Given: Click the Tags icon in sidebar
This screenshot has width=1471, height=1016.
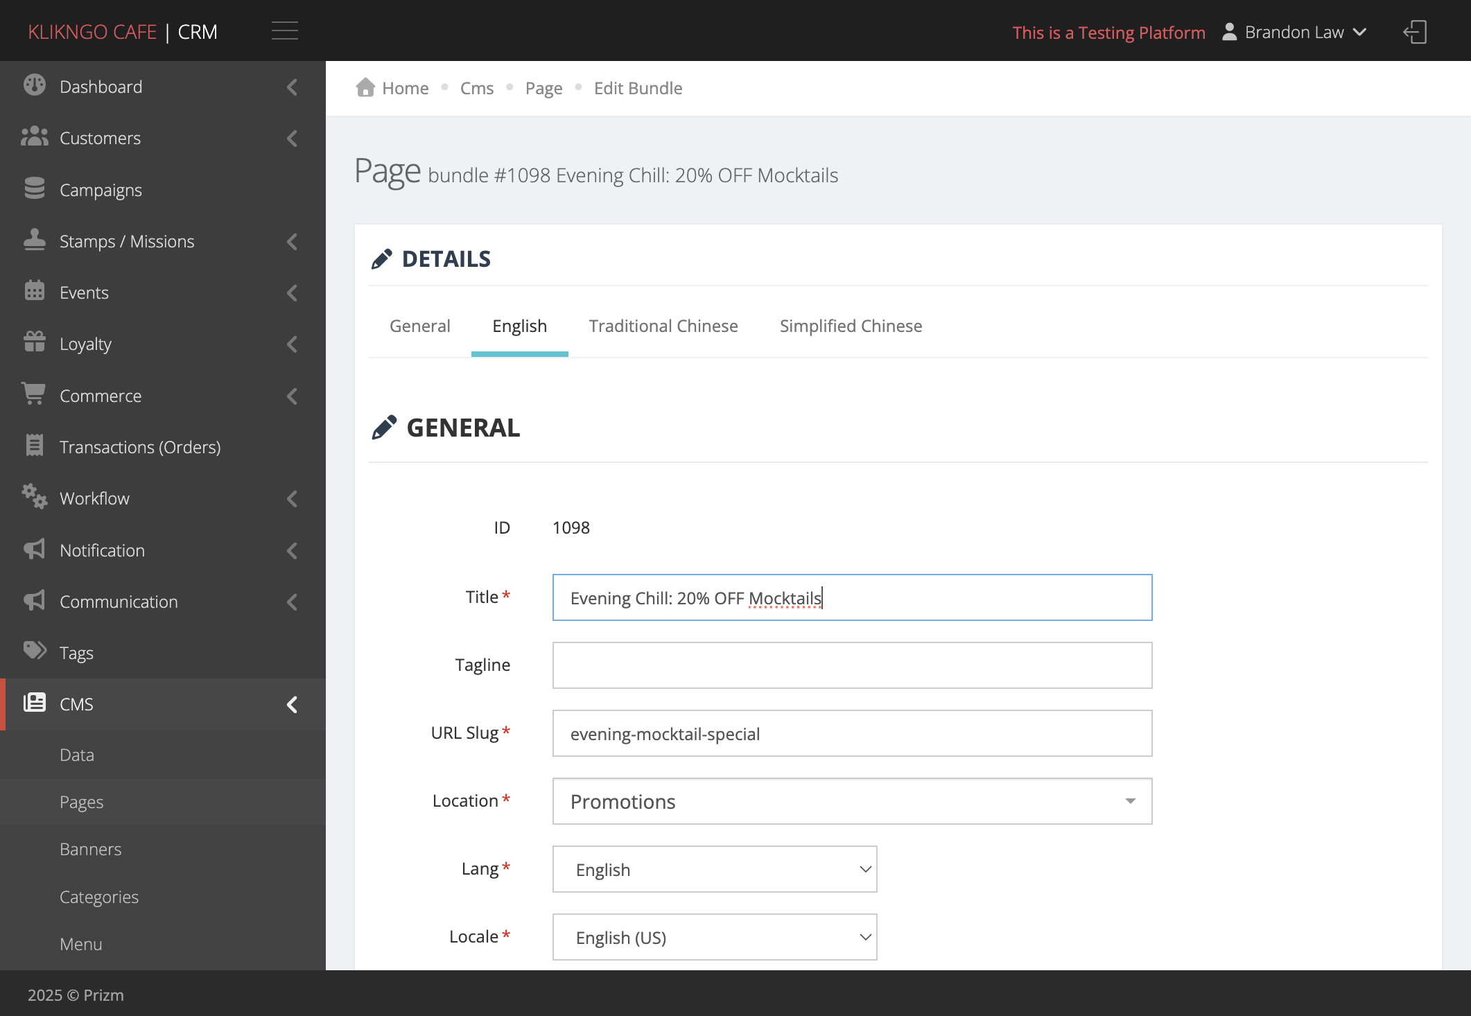Looking at the screenshot, I should 34,651.
